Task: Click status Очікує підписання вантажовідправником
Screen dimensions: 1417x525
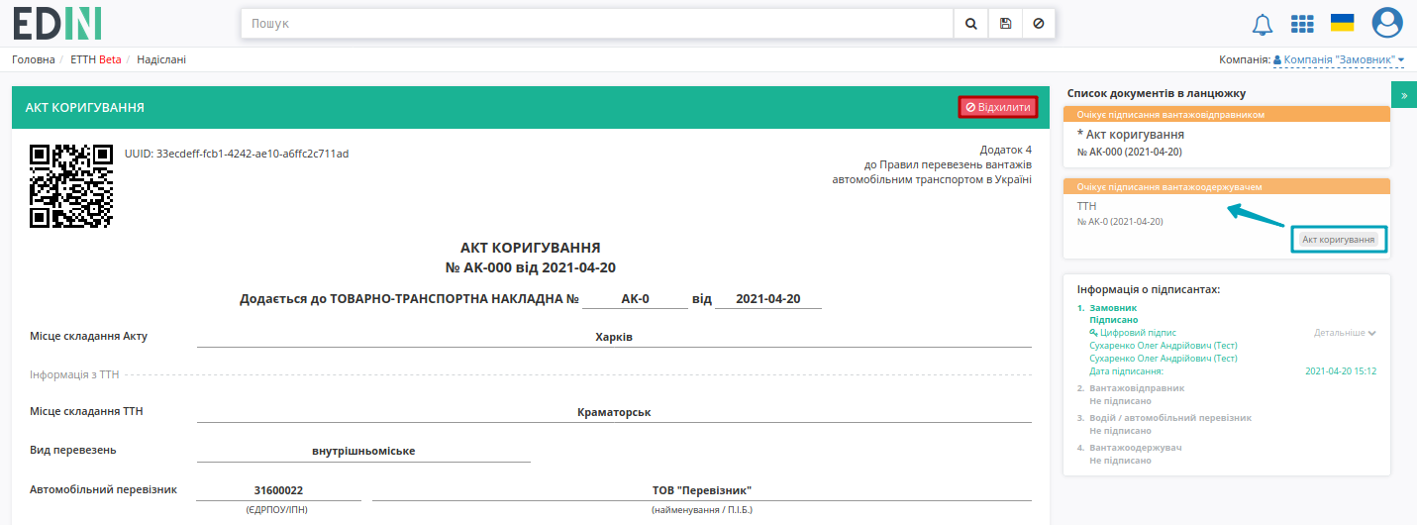Action: (x=1170, y=115)
